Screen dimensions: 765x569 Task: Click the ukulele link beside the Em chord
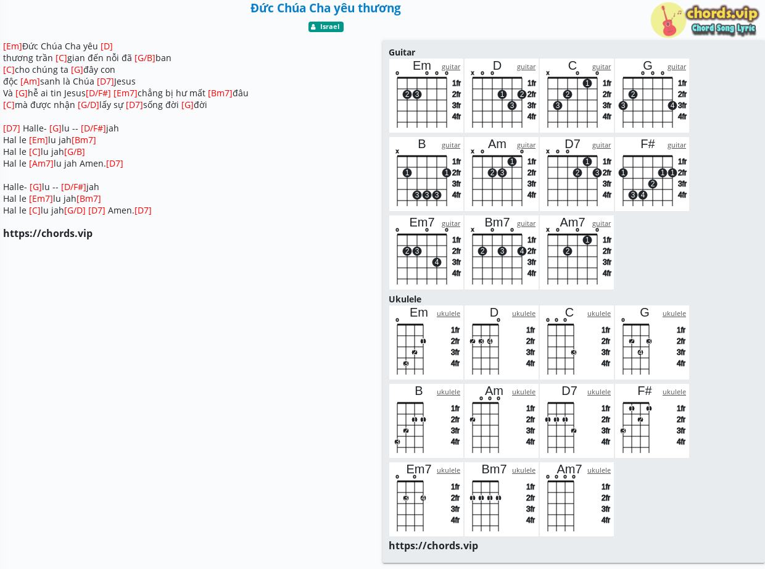pos(449,314)
